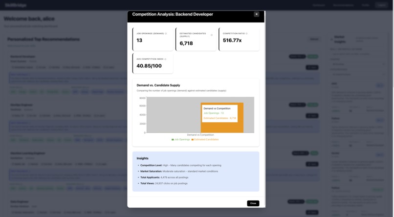The width and height of the screenshot is (394, 217).
Task: Click the tooltip line Job Openings : 13
Action: pyautogui.click(x=214, y=113)
